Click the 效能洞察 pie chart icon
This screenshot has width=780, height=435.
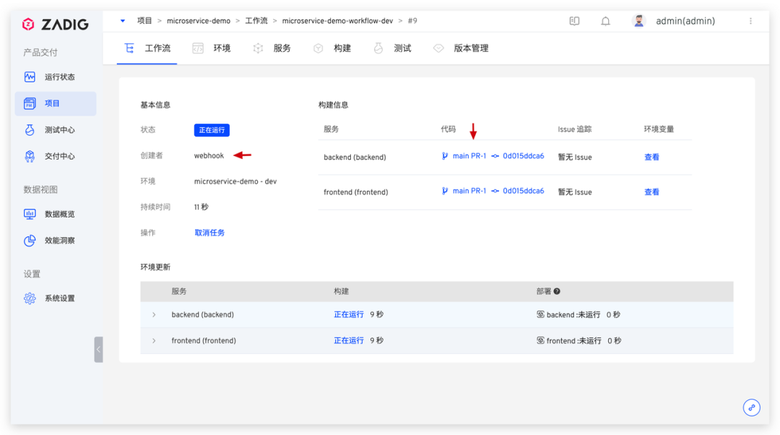click(x=30, y=241)
